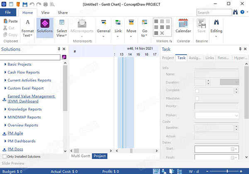Viewport: 249px width, 174px height.
Task: Close the Task panel
Action: (x=245, y=49)
